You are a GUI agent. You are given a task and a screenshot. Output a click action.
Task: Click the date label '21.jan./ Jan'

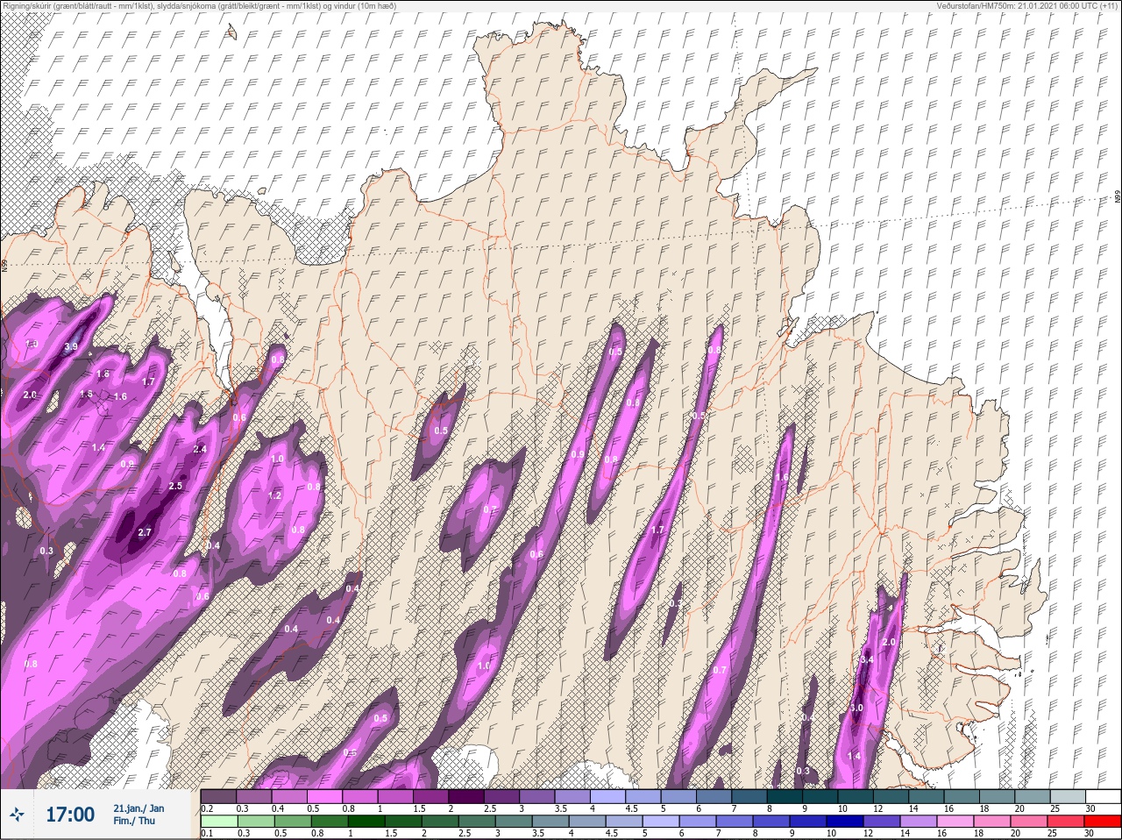click(x=138, y=808)
